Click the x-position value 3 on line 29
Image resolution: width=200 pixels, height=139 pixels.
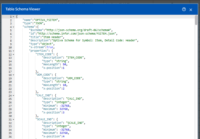click(x=64, y=113)
